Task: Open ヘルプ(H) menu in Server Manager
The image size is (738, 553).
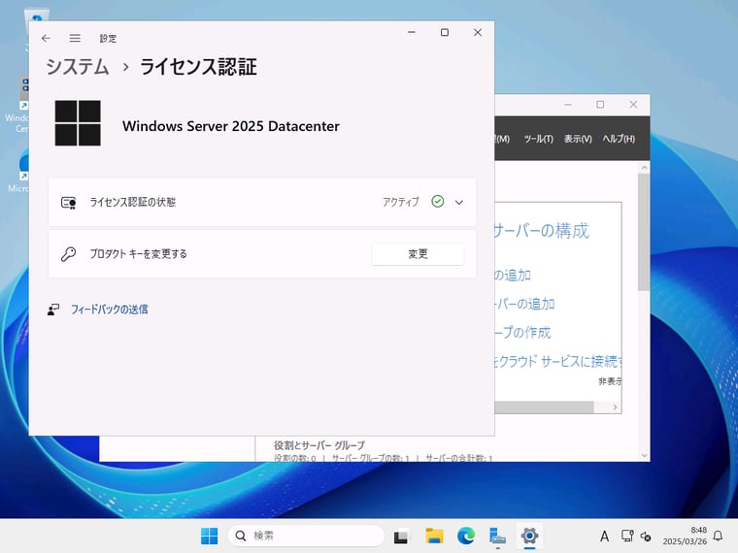Action: click(619, 139)
